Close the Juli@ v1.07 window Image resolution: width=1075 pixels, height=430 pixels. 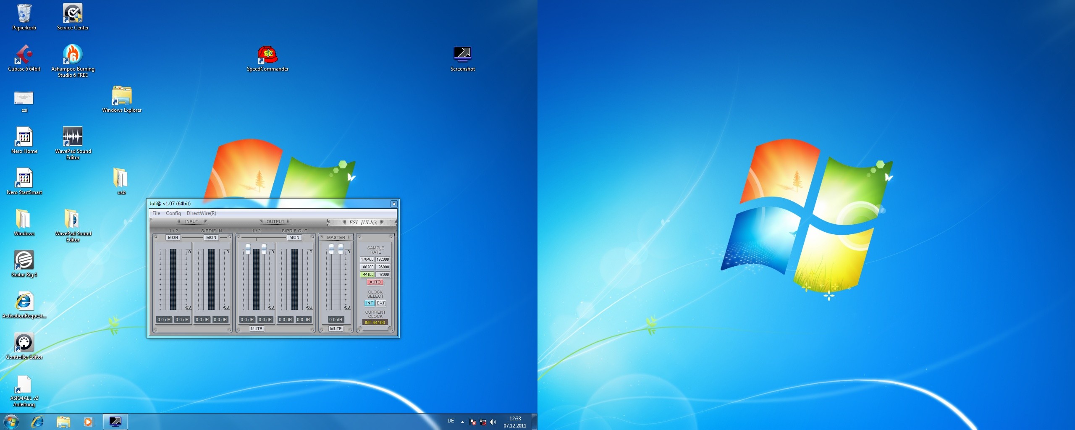tap(394, 204)
